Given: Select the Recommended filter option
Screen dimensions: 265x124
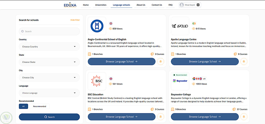Looking at the screenshot, I should [39, 106].
